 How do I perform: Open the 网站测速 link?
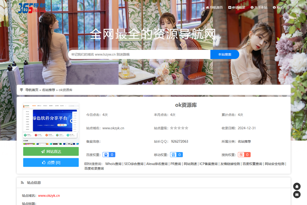[x=190, y=164]
